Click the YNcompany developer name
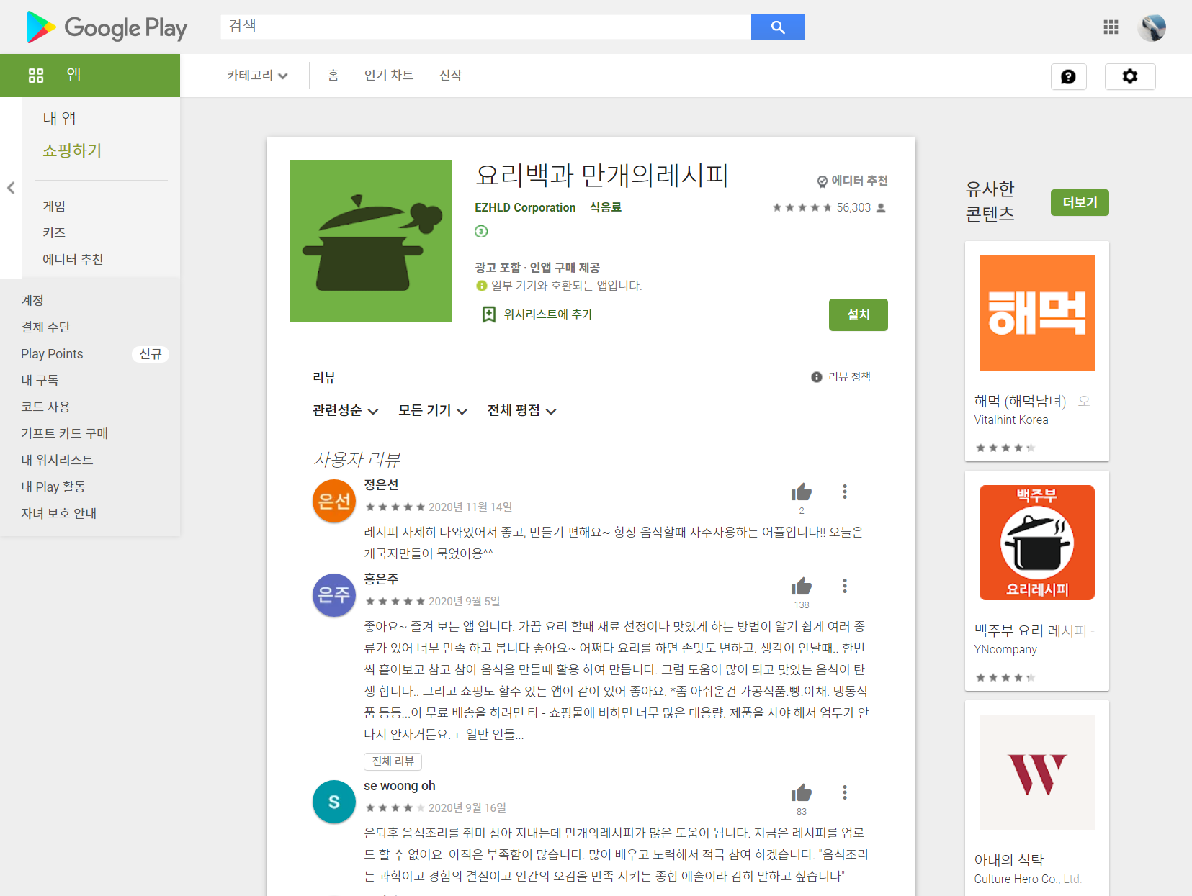 click(1005, 649)
